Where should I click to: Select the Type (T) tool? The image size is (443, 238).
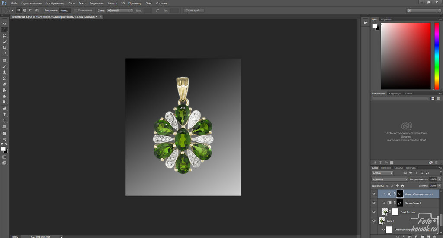[4, 115]
